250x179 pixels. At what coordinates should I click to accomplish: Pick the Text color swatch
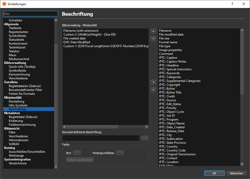77,153
